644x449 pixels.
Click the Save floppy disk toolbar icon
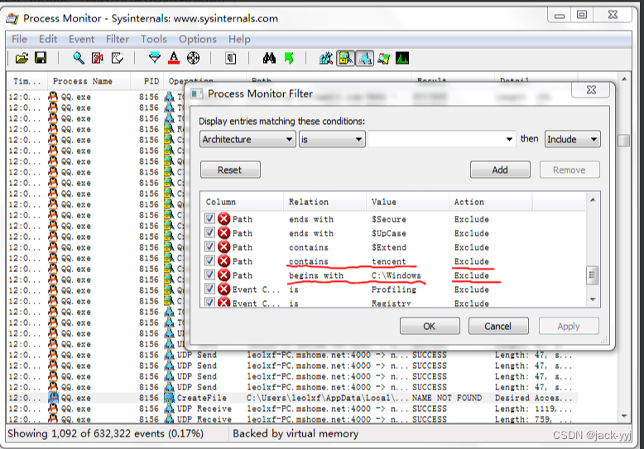click(x=41, y=58)
